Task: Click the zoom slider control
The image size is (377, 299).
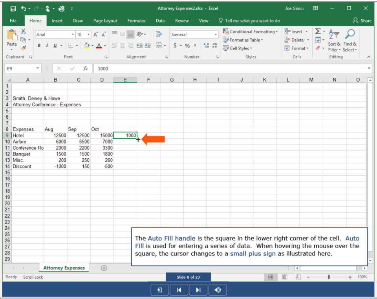Action: click(329, 277)
